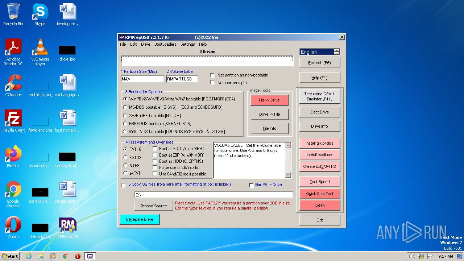464x261 pixels.
Task: Open the File menu
Action: [x=123, y=44]
